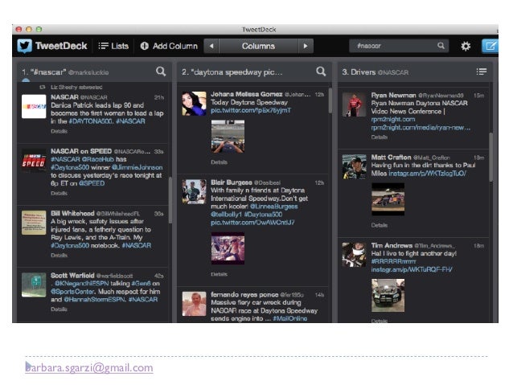Click #RRRRRRrrrrr hashtag

(393, 262)
